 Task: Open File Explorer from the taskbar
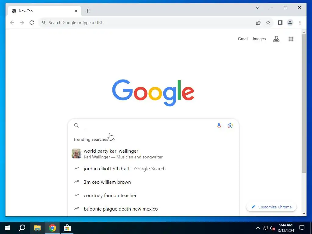click(37, 228)
